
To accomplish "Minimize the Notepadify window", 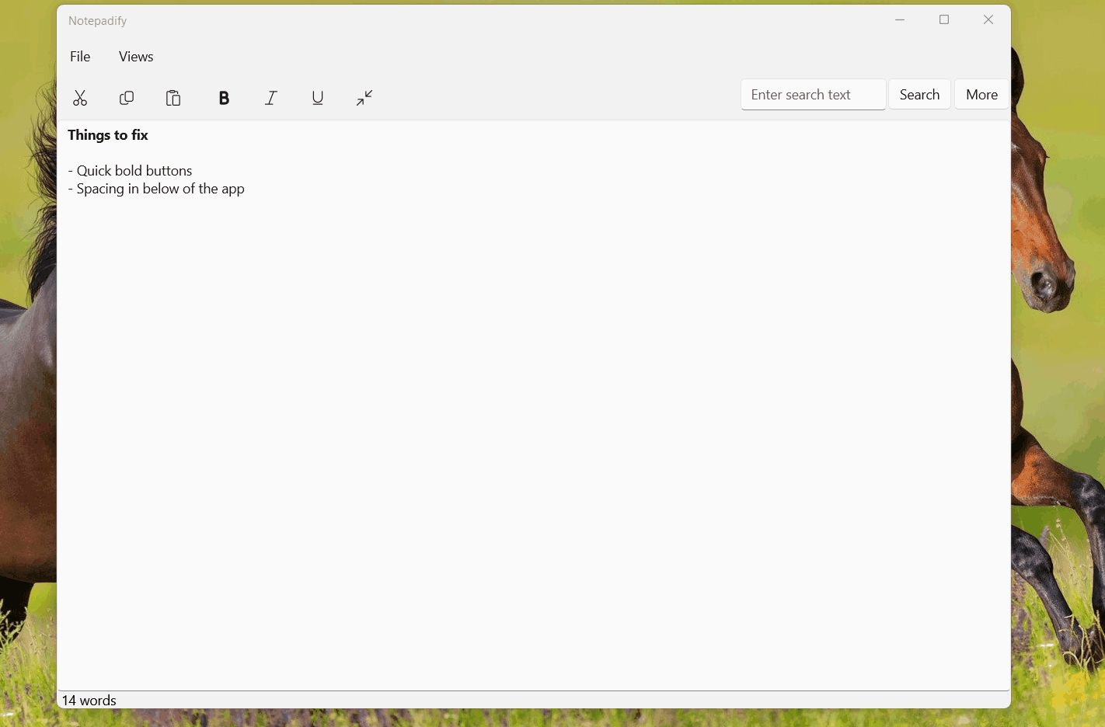I will 900,20.
